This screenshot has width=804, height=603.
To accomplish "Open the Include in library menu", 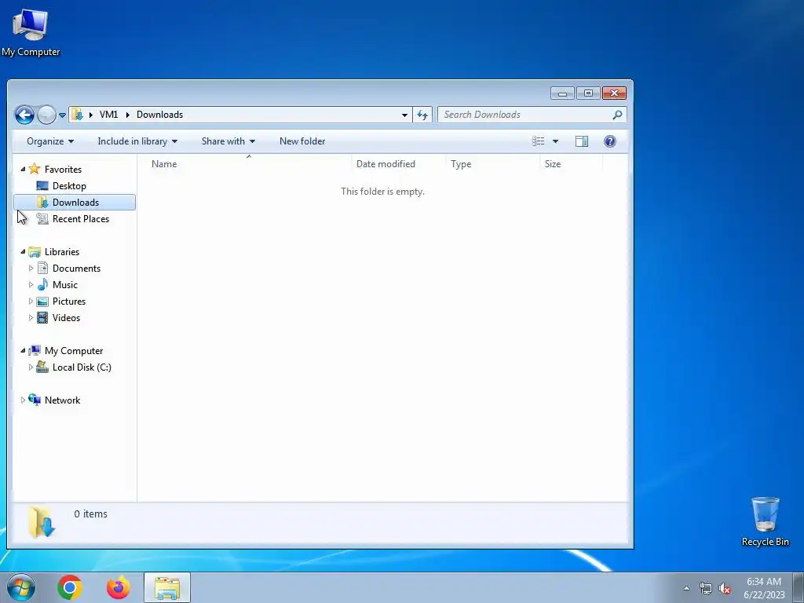I will tap(137, 141).
